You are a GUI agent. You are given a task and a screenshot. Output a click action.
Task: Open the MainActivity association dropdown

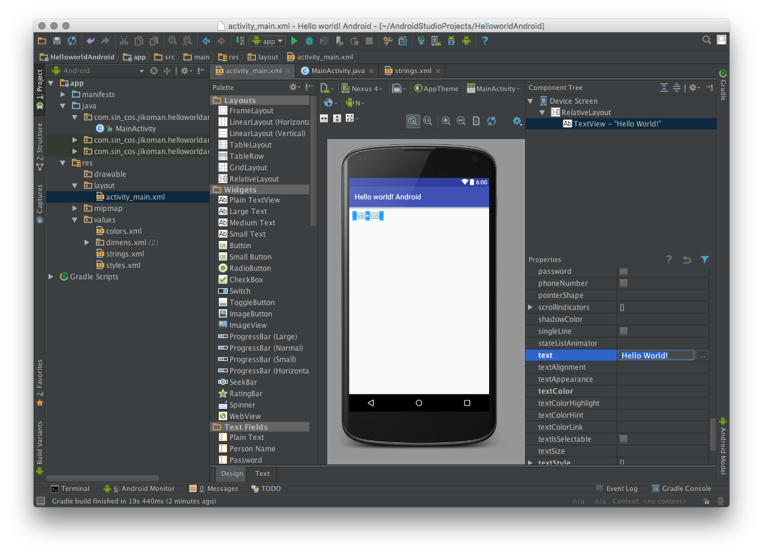[494, 88]
